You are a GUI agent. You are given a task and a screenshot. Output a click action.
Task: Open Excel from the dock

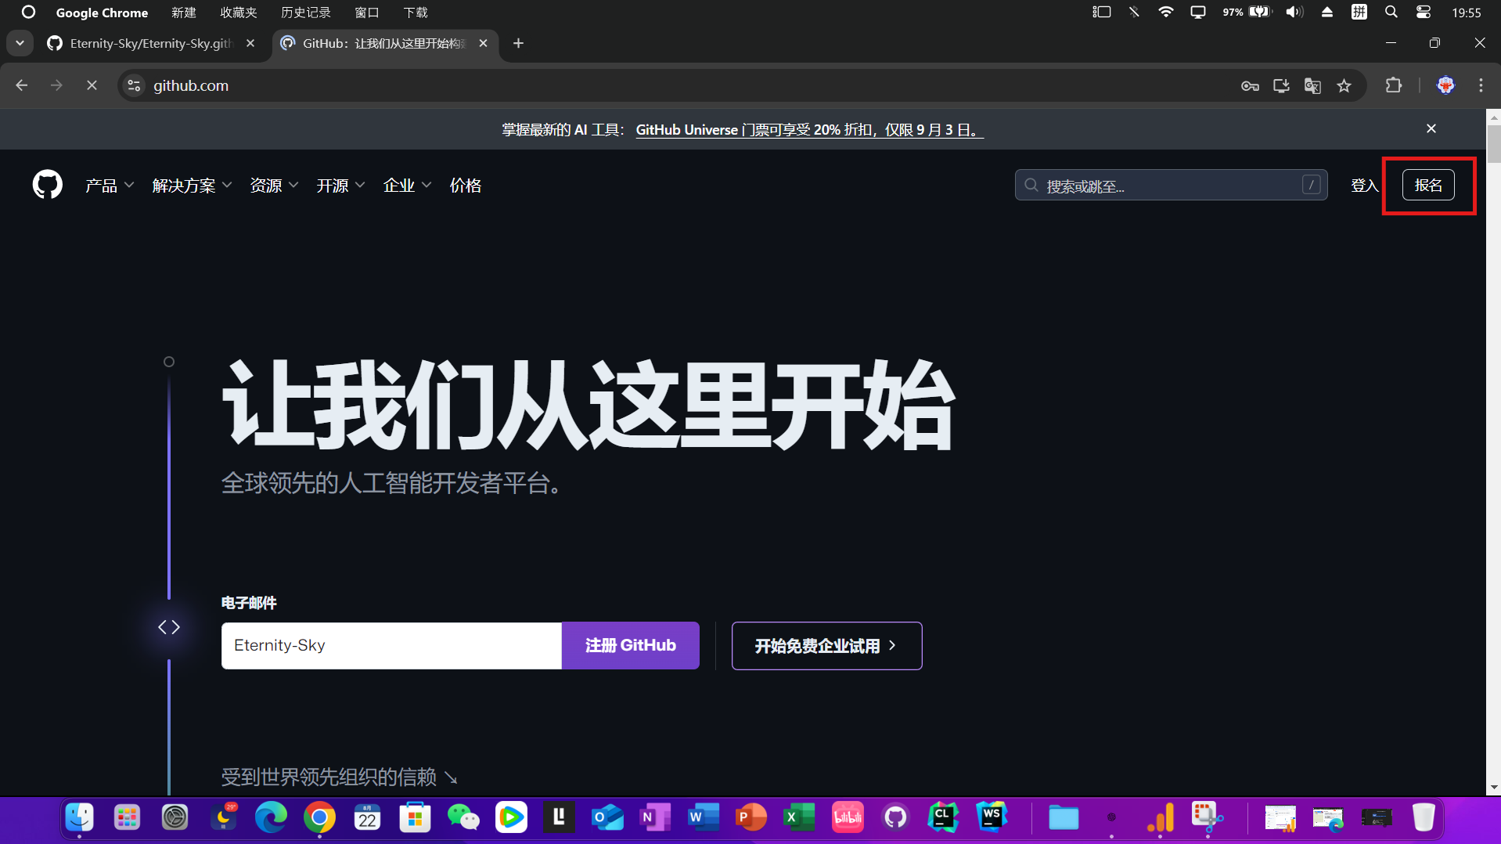click(799, 818)
